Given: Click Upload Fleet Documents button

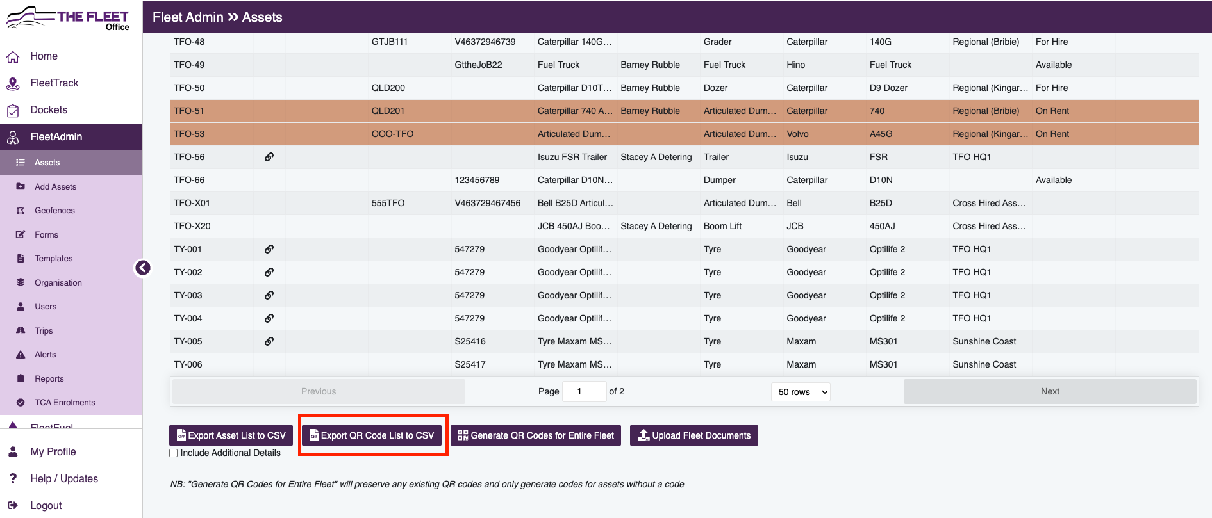Looking at the screenshot, I should pos(694,435).
